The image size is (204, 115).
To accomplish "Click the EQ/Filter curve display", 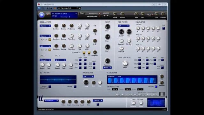I will [58, 80].
